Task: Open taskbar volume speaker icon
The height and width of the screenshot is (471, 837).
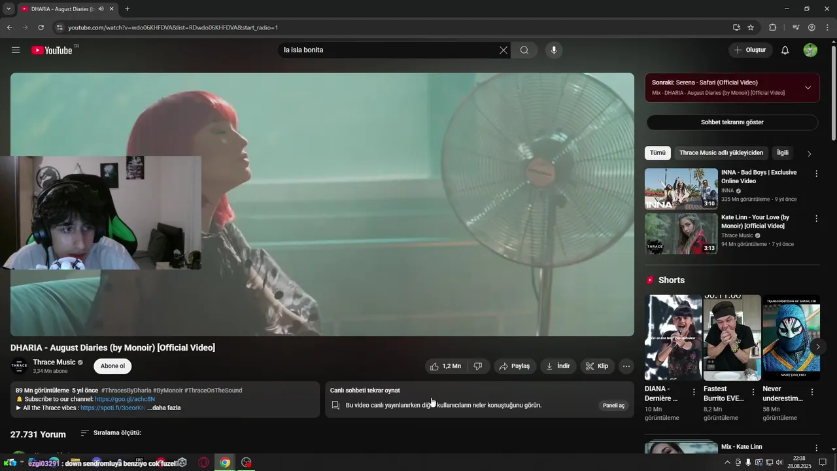Action: [779, 462]
